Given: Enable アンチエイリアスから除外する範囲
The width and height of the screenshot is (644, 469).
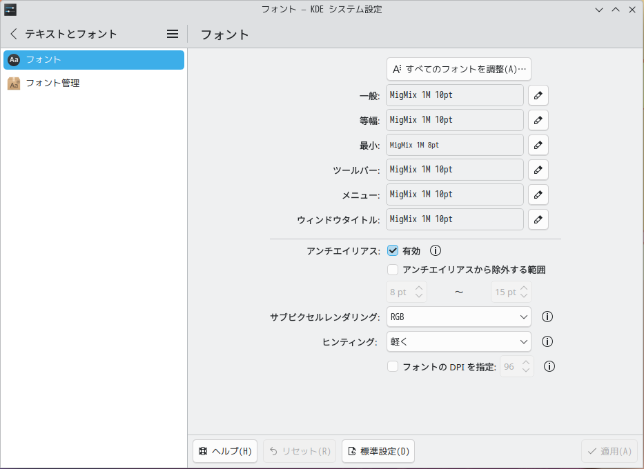Looking at the screenshot, I should tap(393, 270).
